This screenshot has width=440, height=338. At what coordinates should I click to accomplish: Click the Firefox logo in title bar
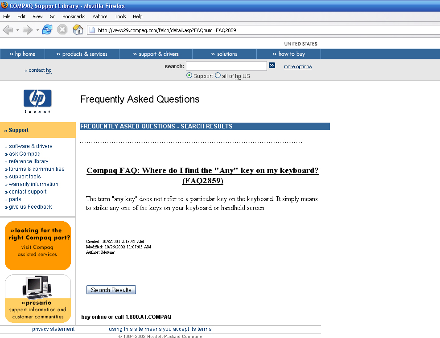tap(4, 5)
